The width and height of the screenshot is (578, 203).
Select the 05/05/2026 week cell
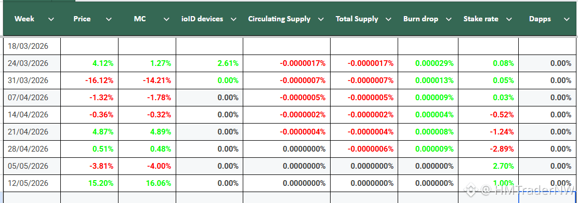(32, 166)
